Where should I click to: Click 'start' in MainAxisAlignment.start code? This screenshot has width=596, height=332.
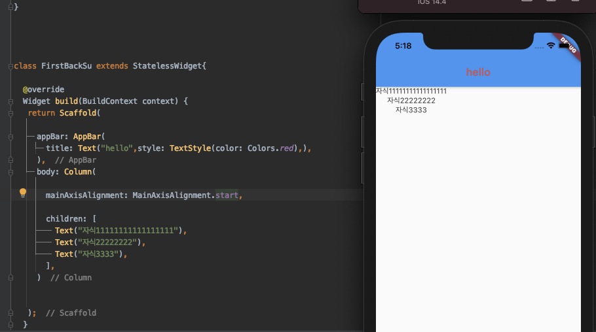point(227,195)
